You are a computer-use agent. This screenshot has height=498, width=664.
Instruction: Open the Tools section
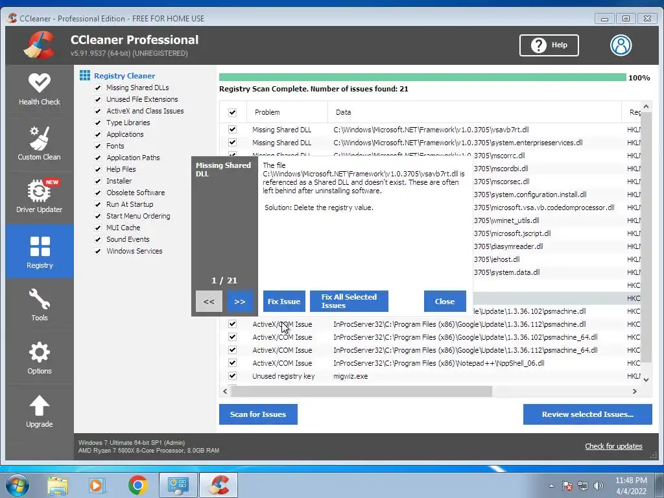point(40,304)
